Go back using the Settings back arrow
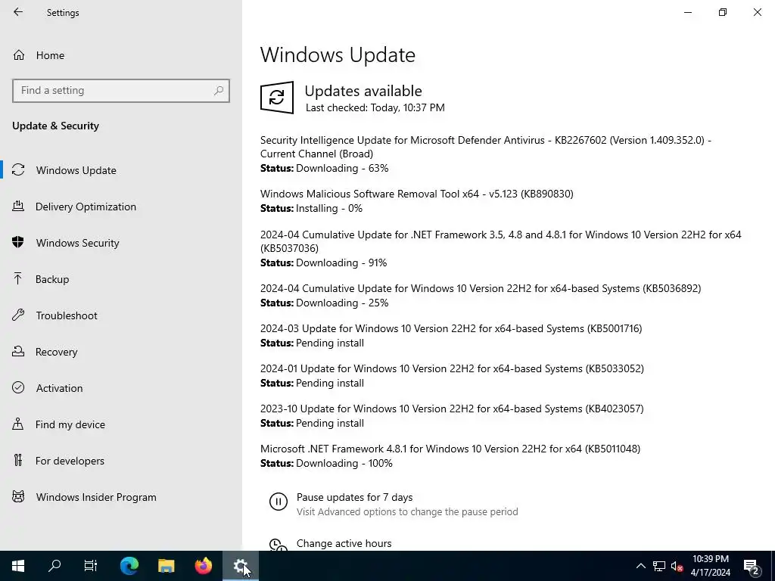The width and height of the screenshot is (775, 581). point(18,12)
